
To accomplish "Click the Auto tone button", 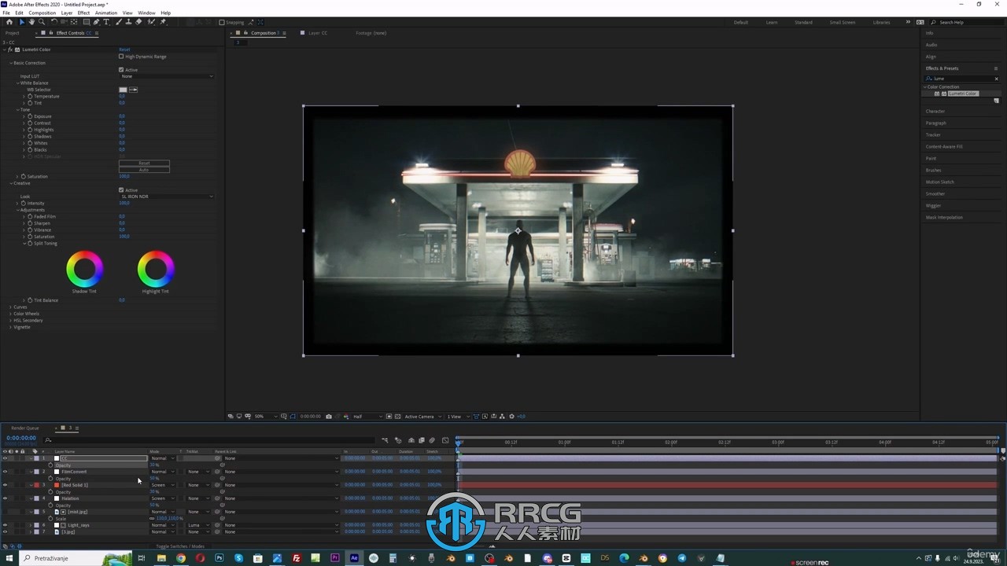I will click(144, 170).
